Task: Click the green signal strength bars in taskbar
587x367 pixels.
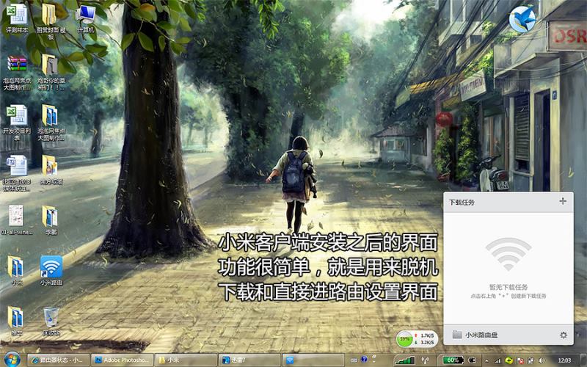Action: [405, 360]
